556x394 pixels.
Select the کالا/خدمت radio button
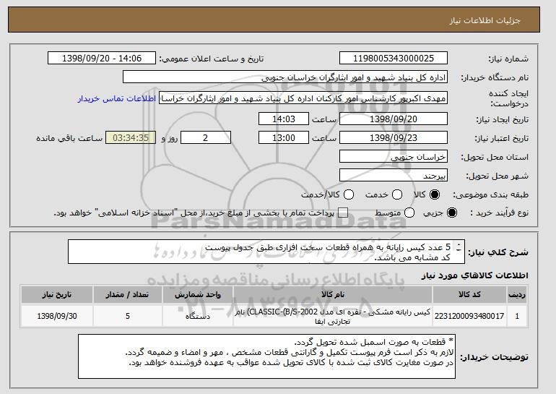click(349, 194)
